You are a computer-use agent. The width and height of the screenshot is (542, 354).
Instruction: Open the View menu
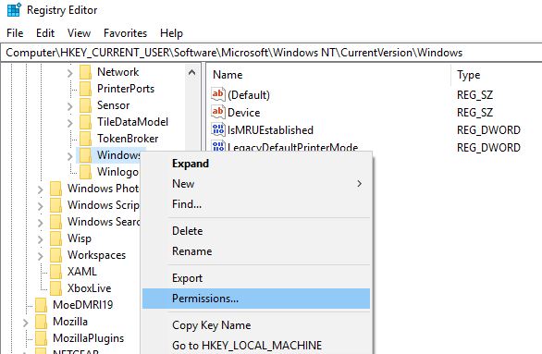pyautogui.click(x=79, y=33)
